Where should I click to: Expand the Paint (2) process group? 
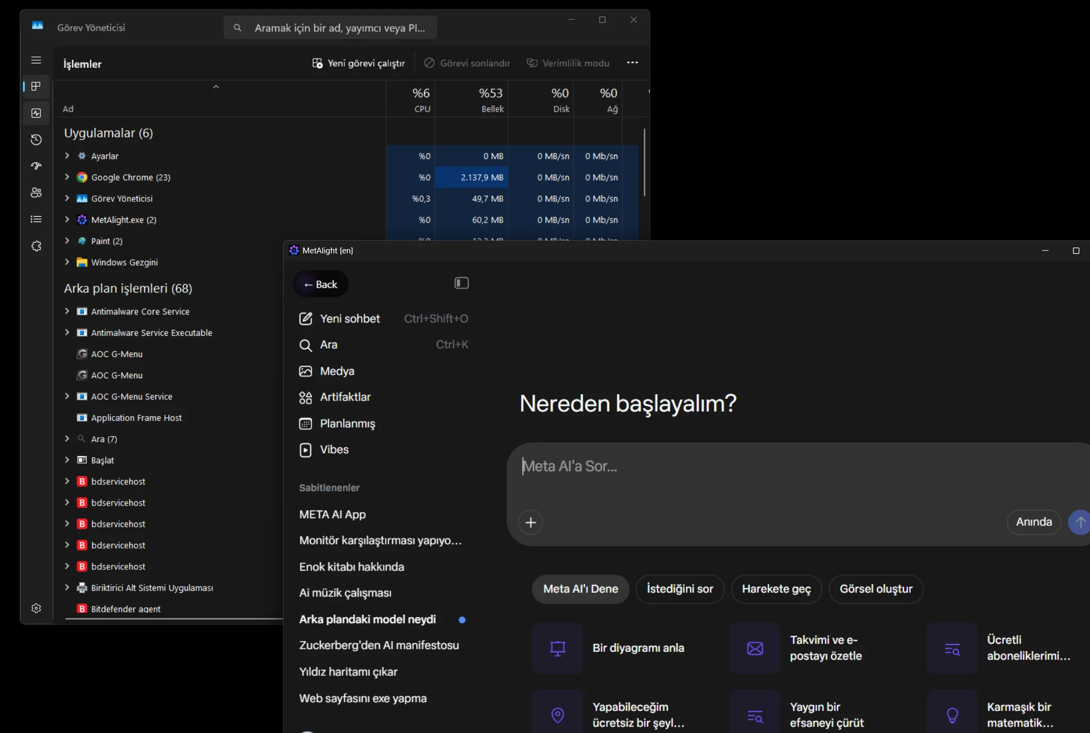coord(67,241)
